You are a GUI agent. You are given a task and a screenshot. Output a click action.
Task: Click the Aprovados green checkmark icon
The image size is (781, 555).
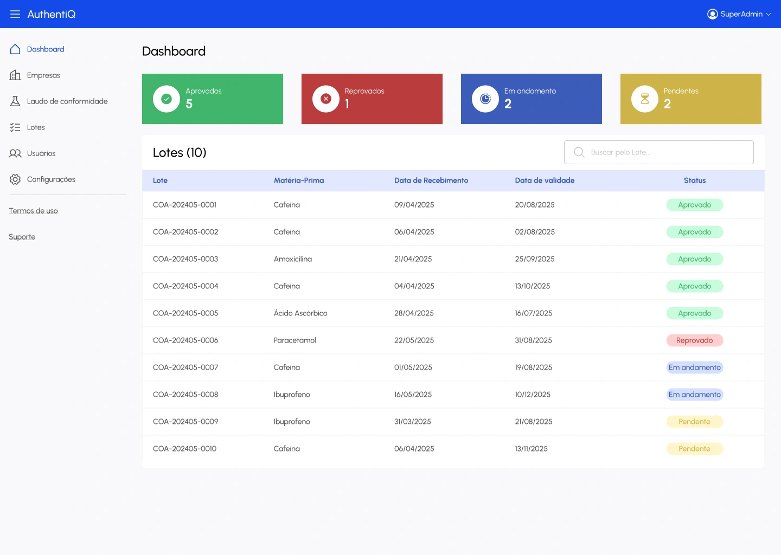167,99
